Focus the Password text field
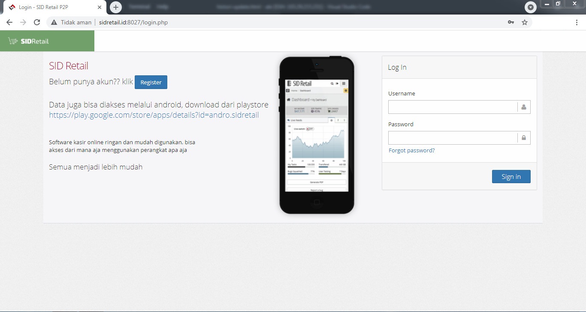 [453, 138]
